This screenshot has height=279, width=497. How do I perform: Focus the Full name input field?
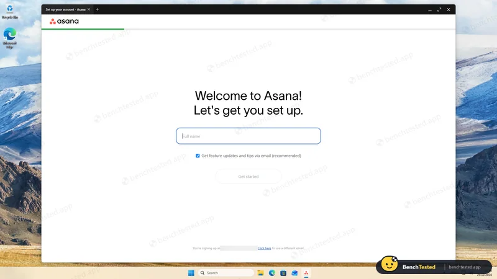click(x=248, y=136)
